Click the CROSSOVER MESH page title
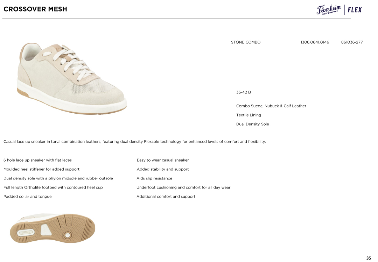The height and width of the screenshot is (262, 378). pyautogui.click(x=35, y=9)
